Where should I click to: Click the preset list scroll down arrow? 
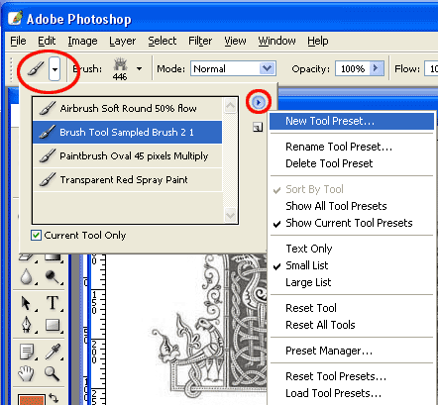(x=230, y=216)
